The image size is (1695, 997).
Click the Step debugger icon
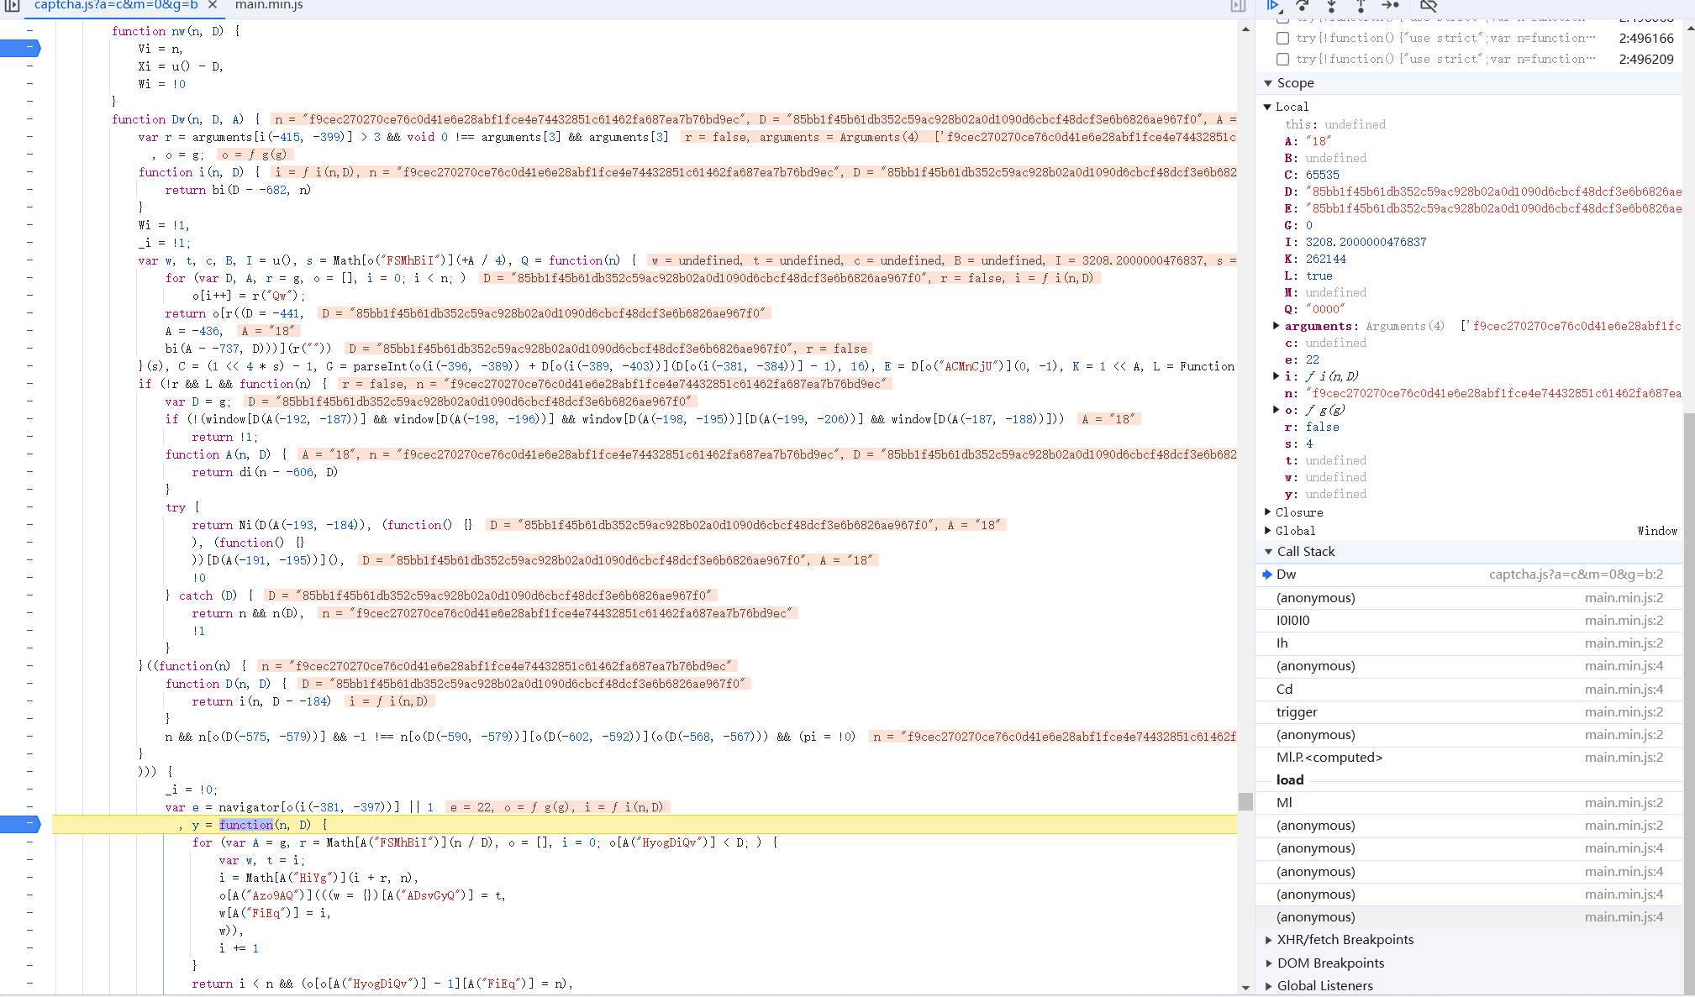[x=1390, y=5]
